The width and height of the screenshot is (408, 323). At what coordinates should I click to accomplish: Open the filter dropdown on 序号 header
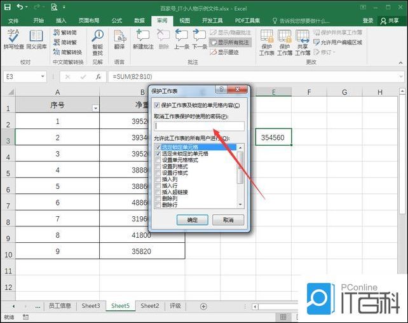[x=96, y=108]
